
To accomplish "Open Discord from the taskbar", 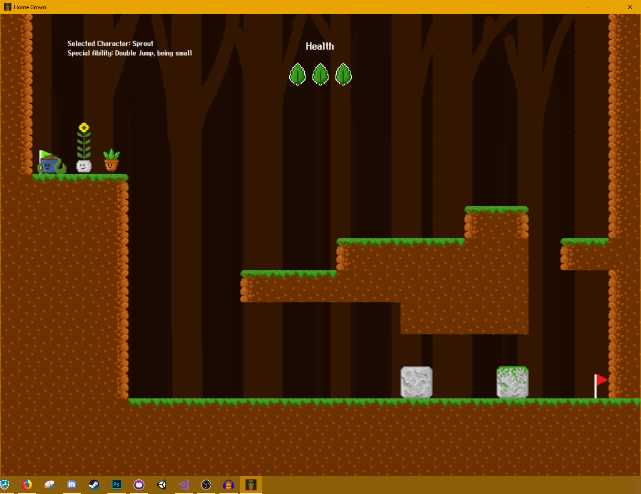I will 71,485.
